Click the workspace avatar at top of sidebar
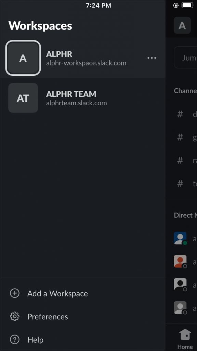Viewport: 197px width, 351px height. click(182, 25)
